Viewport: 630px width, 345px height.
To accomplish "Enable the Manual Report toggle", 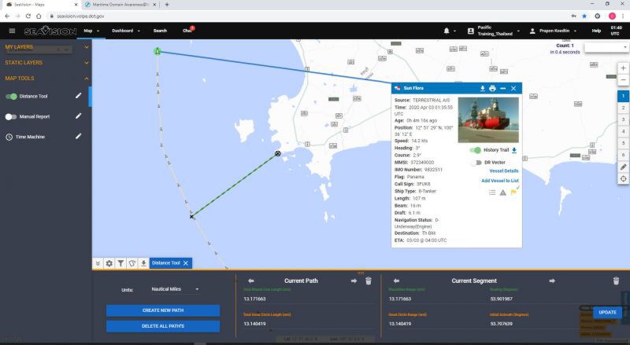I will coord(11,117).
